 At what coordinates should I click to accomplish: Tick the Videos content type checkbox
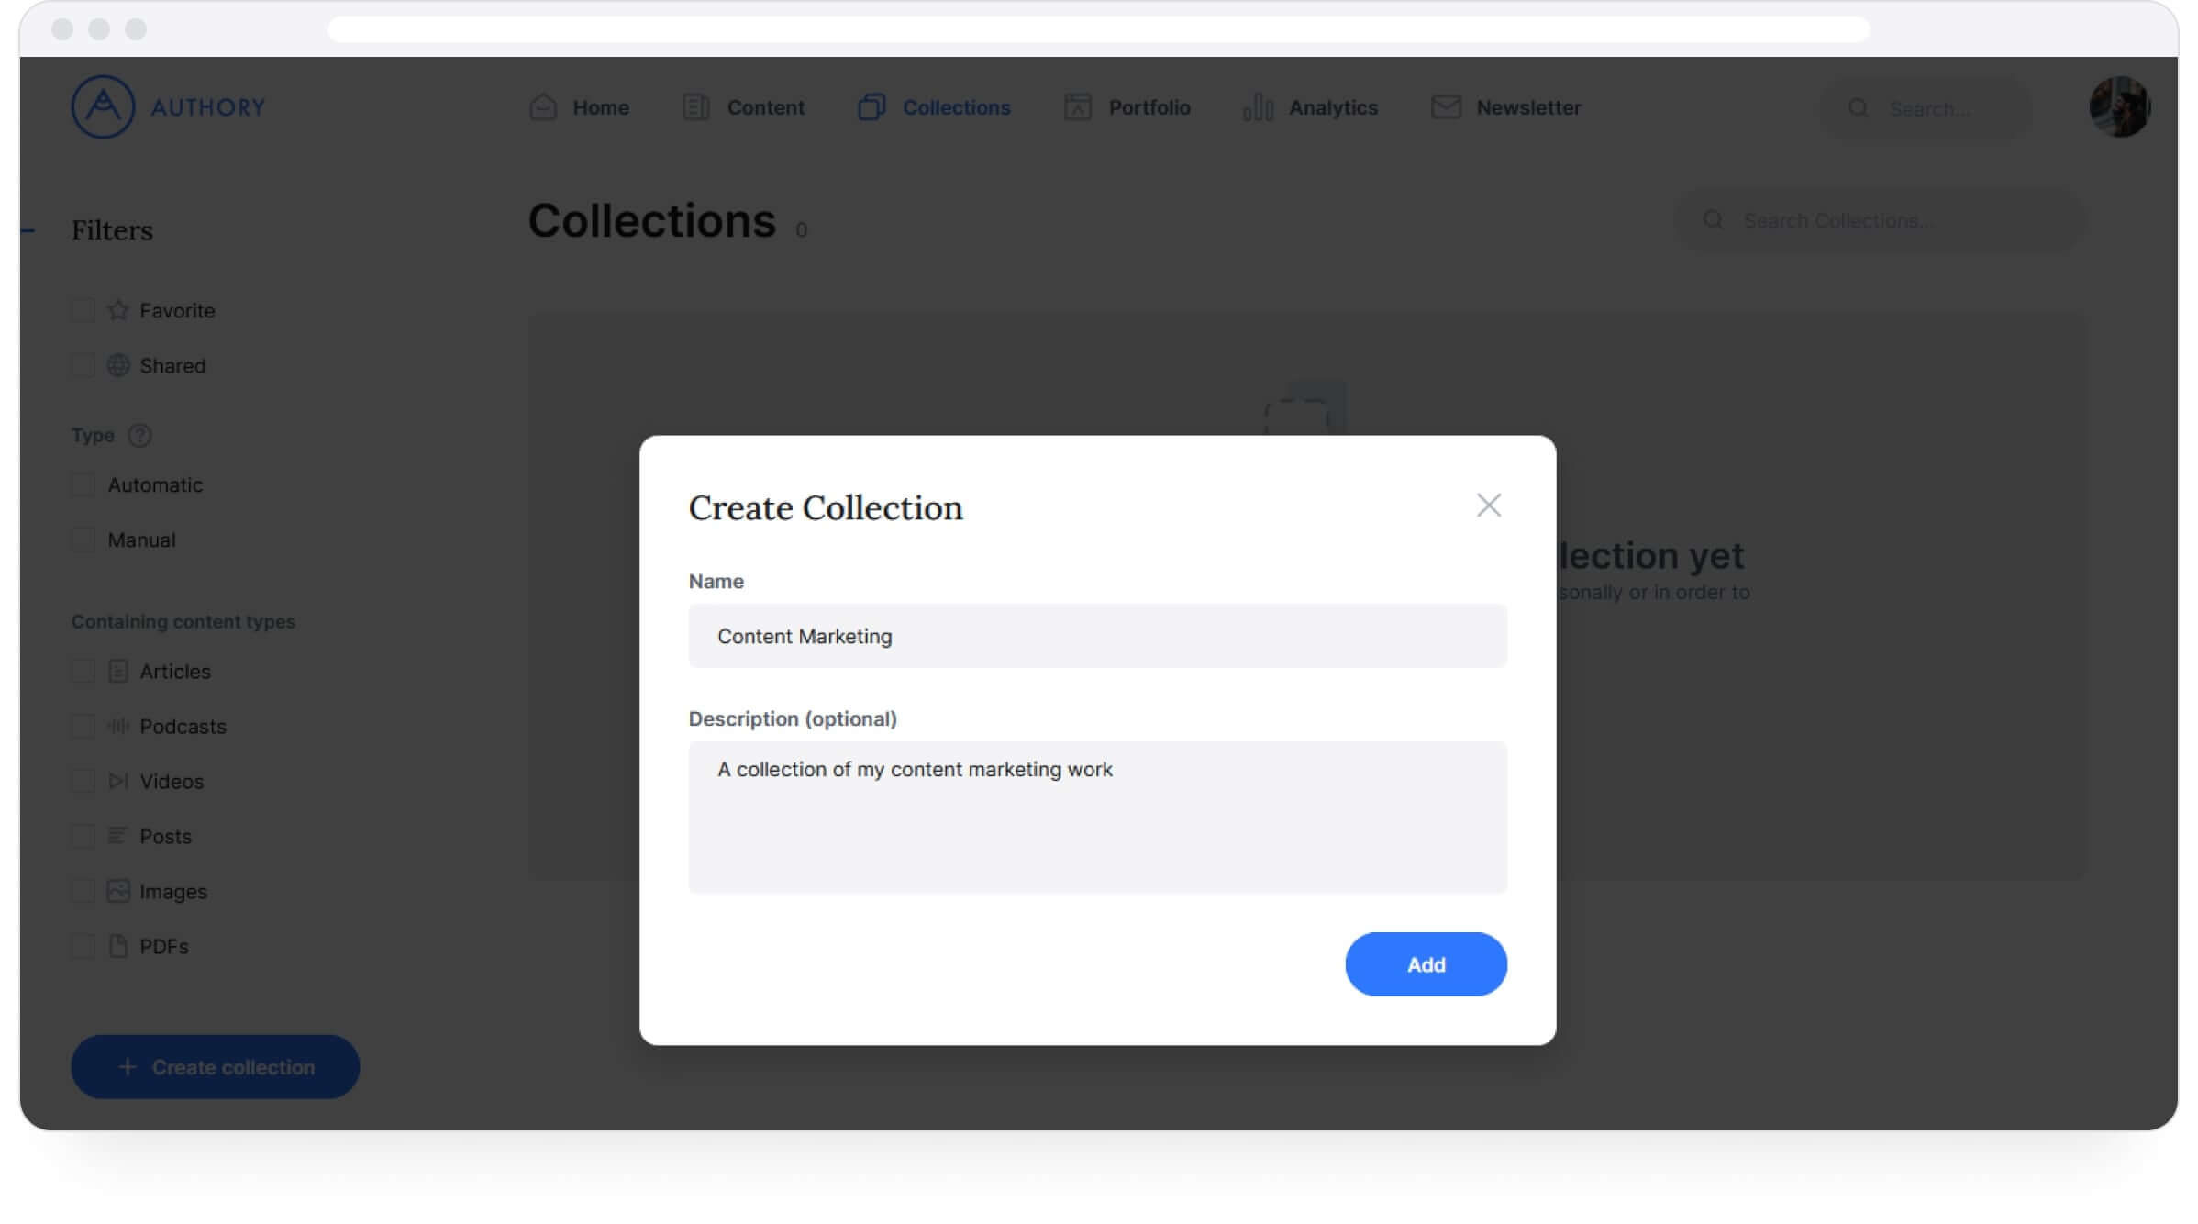coord(83,781)
